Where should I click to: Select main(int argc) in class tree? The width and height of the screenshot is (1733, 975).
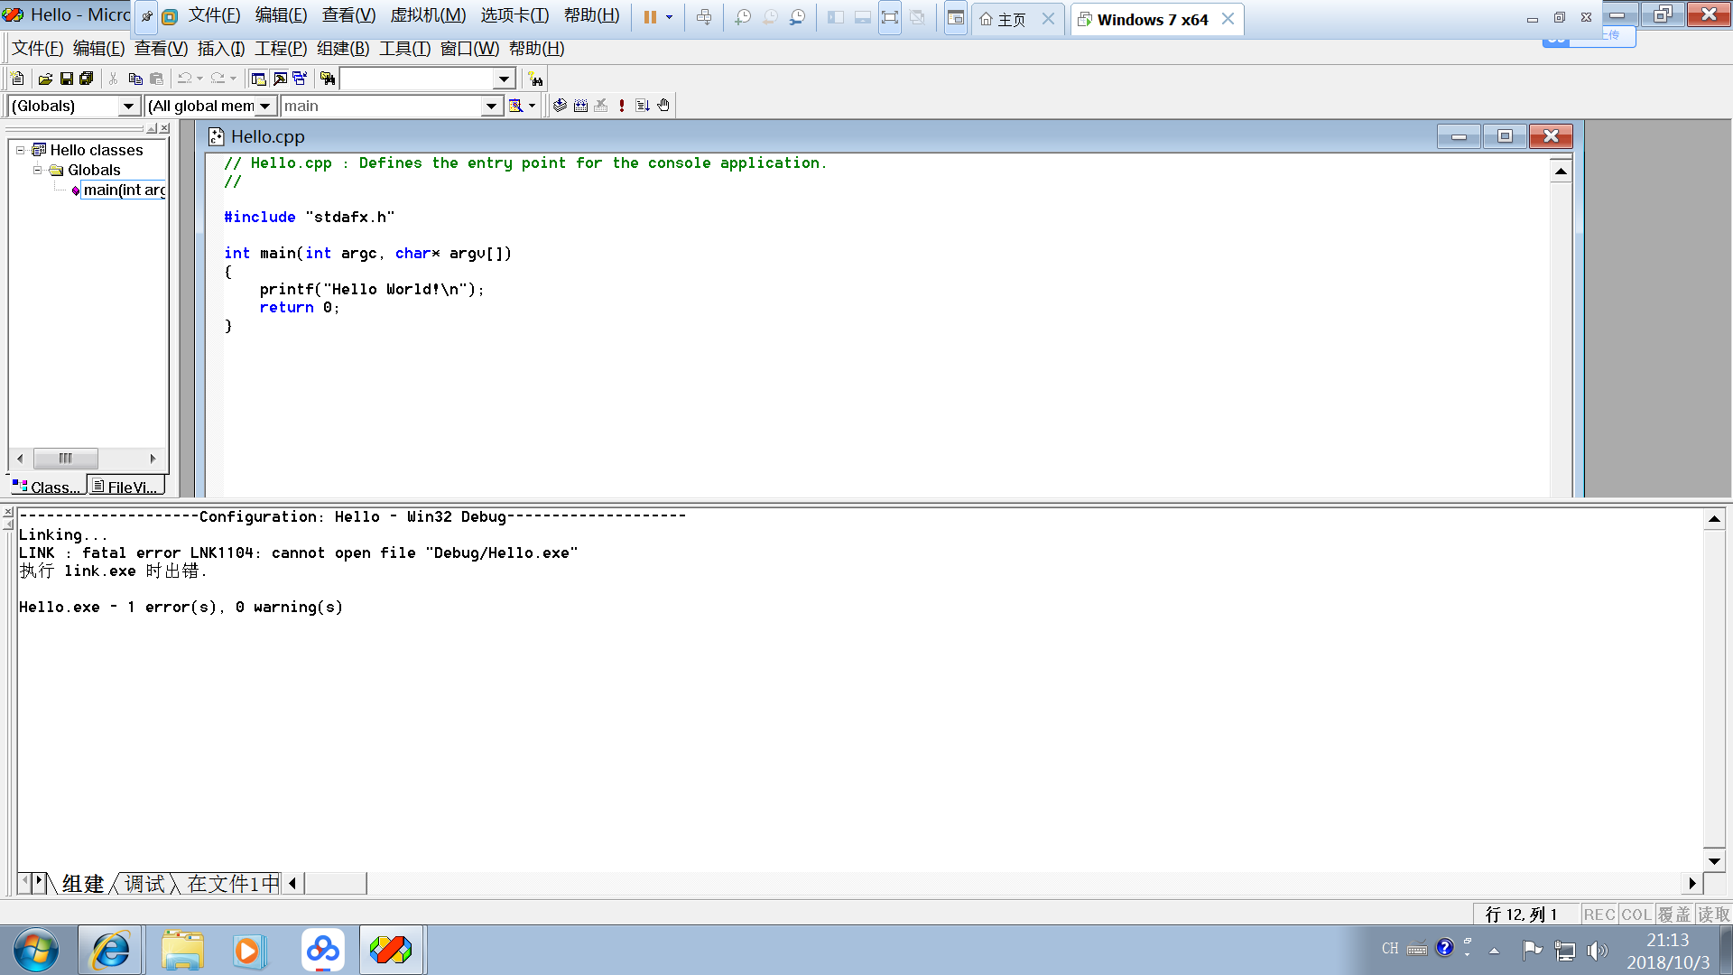pyautogui.click(x=124, y=190)
